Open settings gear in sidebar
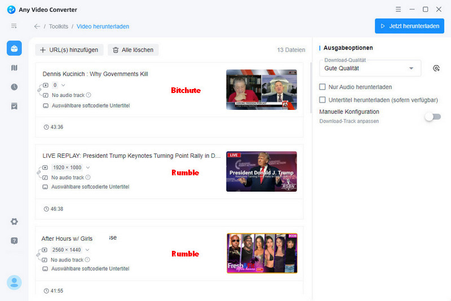 pos(14,222)
